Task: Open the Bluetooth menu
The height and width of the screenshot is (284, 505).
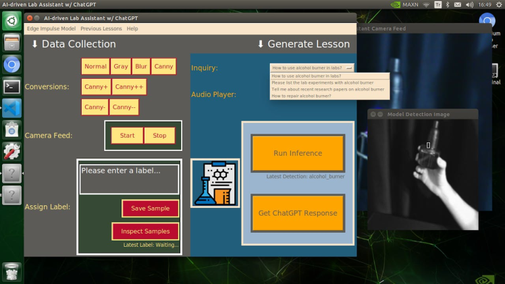Action: [448, 5]
